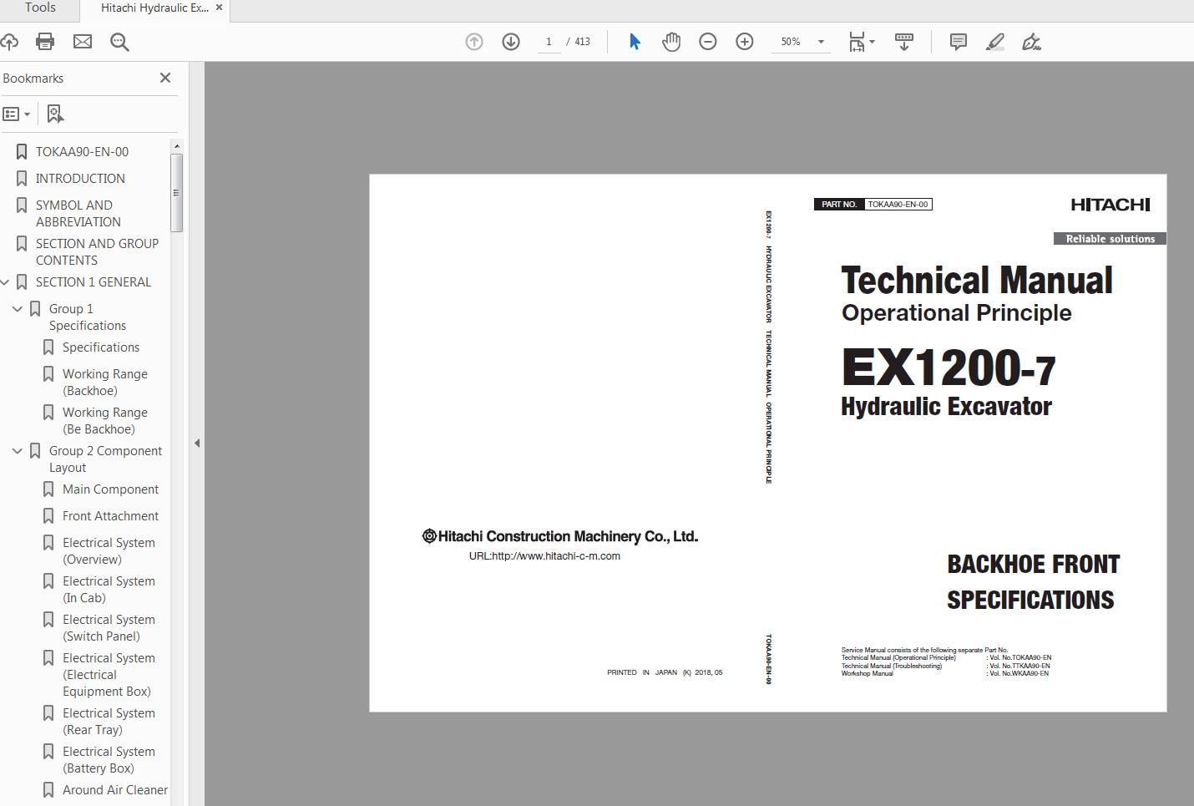Viewport: 1194px width, 806px height.
Task: Open the Front Attachment bookmark
Action: pos(110,516)
